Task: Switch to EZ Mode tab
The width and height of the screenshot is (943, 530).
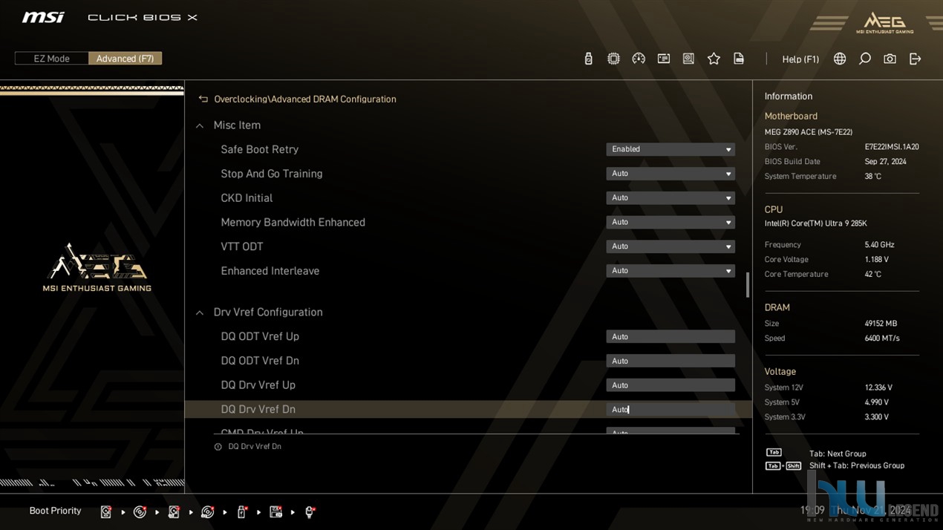Action: (51, 59)
